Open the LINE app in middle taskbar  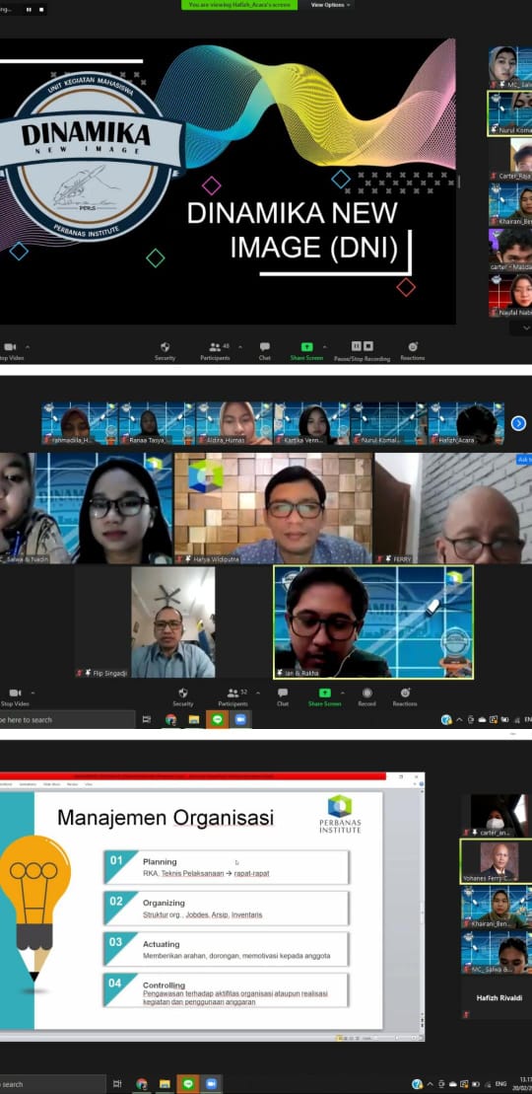[218, 719]
